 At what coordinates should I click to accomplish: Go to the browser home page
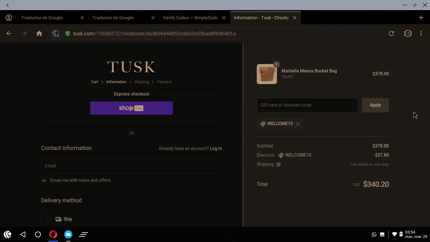(x=39, y=33)
